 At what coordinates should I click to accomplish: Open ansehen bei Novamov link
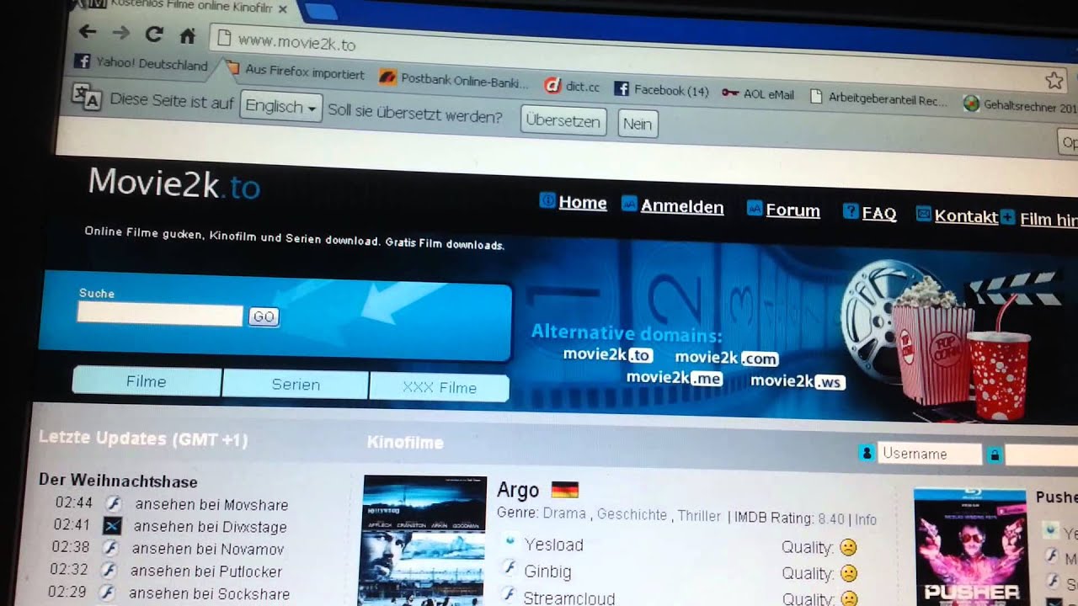pyautogui.click(x=208, y=549)
